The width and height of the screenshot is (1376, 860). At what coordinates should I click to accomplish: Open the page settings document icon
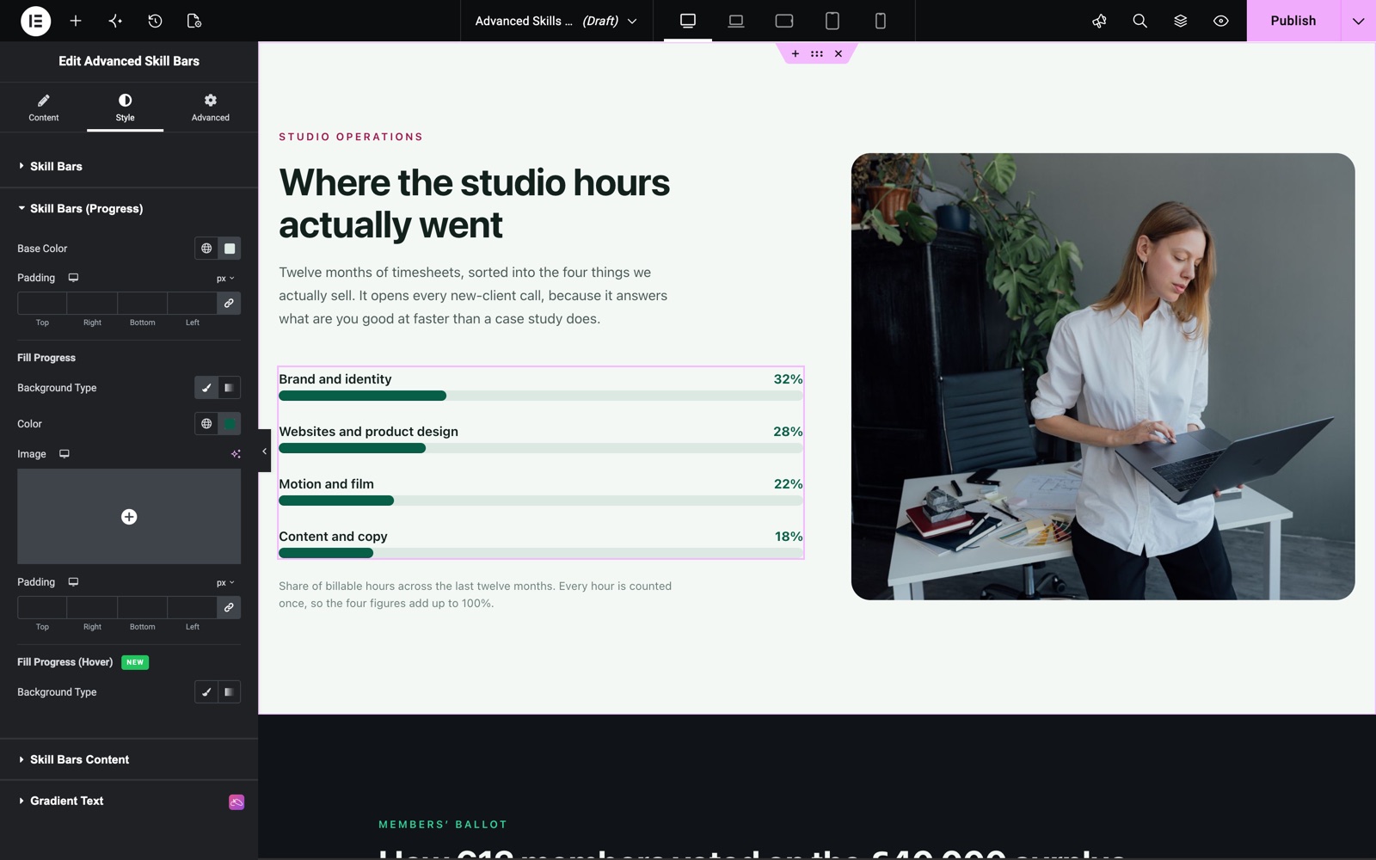194,21
